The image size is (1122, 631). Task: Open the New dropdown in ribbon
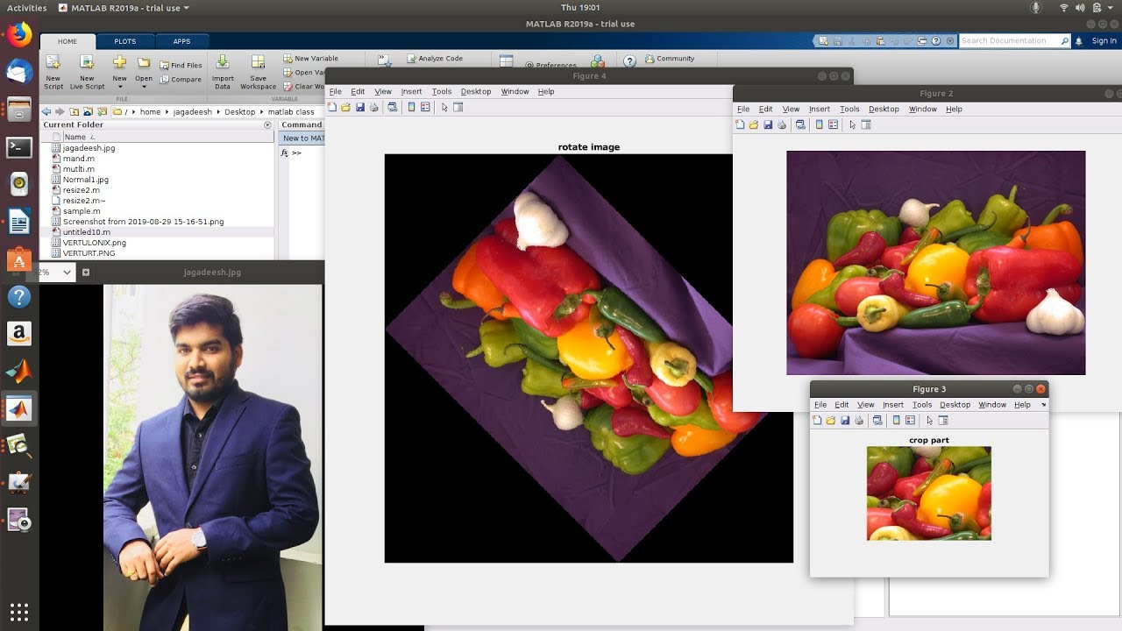tap(119, 72)
